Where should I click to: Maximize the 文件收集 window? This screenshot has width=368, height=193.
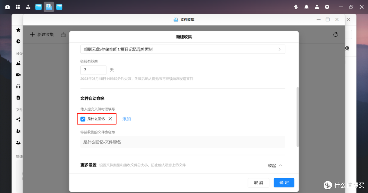point(328,20)
